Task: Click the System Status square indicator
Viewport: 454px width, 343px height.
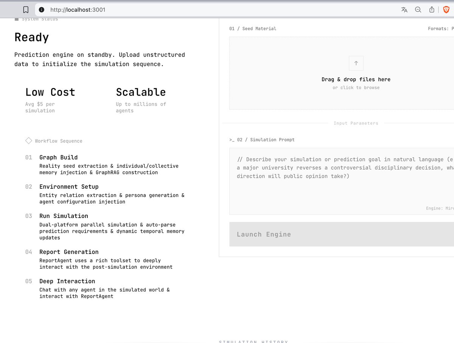Action: tap(17, 19)
